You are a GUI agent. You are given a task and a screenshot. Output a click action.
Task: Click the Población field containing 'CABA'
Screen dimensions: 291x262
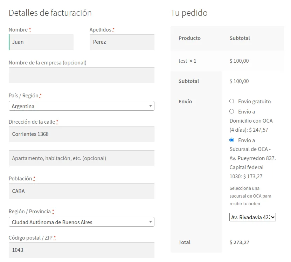81,191
